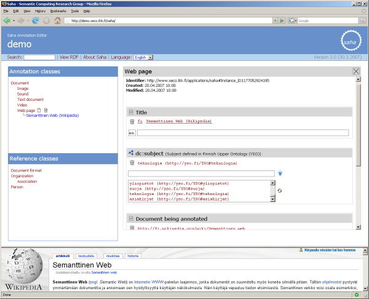Open the forward button history dropdown arrow
Viewport: 369px width, 299px height.
[28, 21]
